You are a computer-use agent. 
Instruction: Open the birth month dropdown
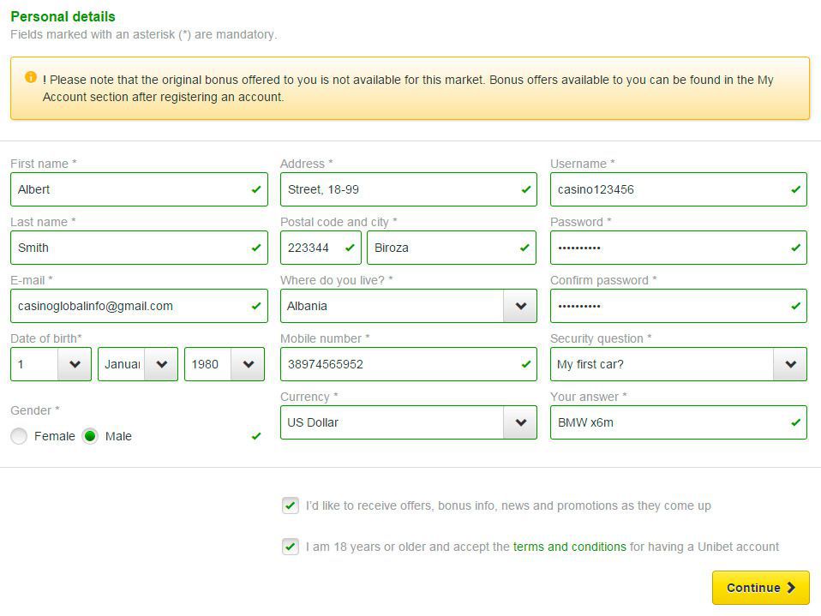pos(160,364)
